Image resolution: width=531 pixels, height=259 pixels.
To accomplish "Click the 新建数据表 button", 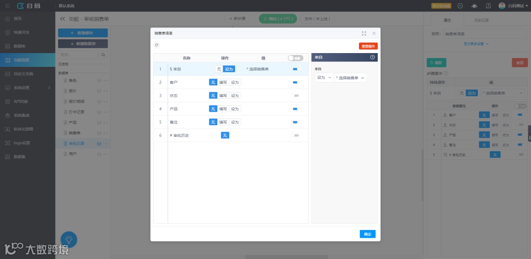I will point(83,44).
